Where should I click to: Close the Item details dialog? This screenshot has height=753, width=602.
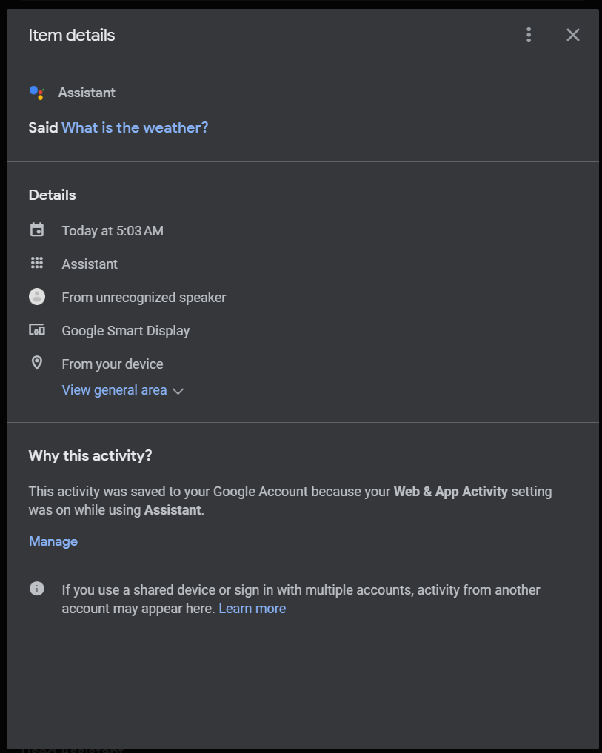click(572, 35)
